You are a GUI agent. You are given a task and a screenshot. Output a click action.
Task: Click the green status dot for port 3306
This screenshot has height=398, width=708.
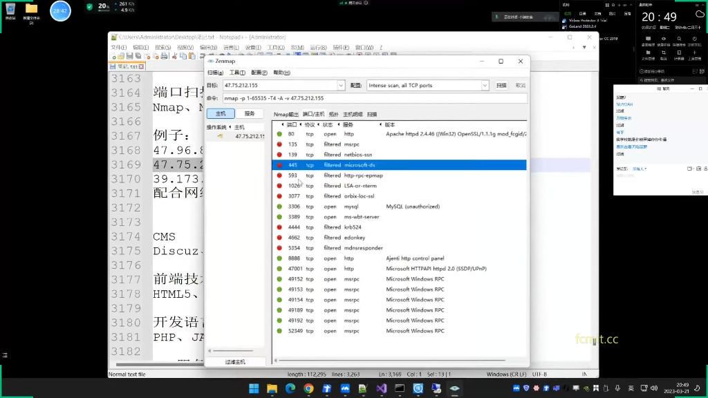click(279, 207)
